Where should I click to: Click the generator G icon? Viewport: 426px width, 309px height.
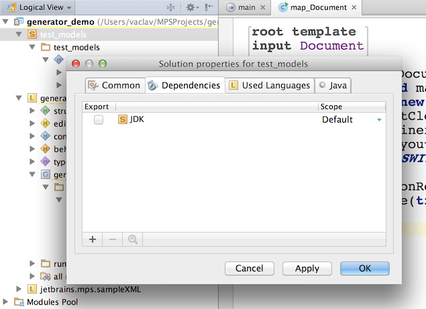(x=46, y=174)
